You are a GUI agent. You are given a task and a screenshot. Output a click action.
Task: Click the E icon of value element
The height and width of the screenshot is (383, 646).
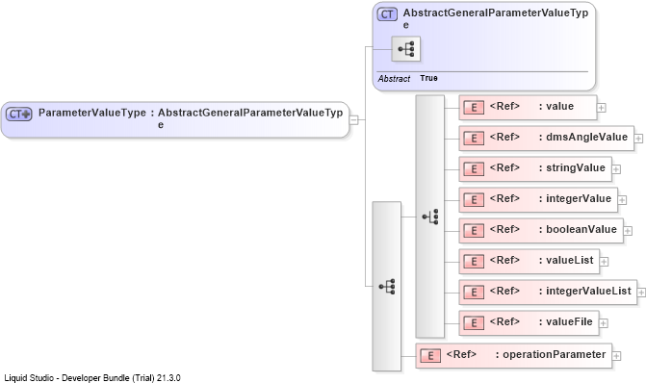pos(474,108)
